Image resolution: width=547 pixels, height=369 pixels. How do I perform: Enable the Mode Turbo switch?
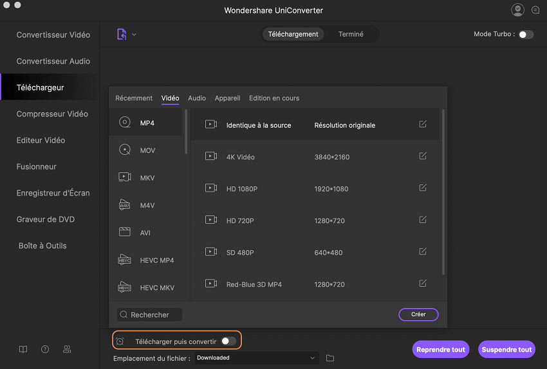point(526,35)
